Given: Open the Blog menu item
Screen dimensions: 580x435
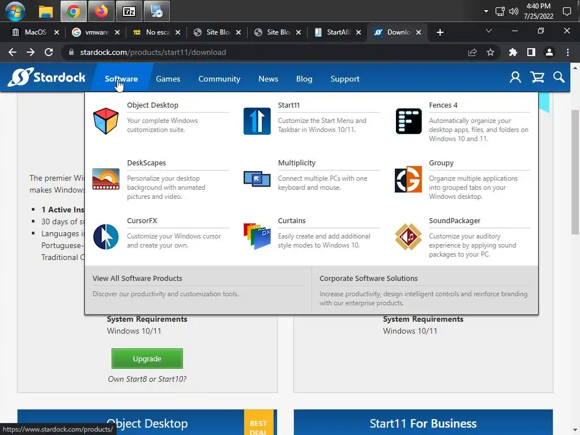Looking at the screenshot, I should (x=304, y=79).
